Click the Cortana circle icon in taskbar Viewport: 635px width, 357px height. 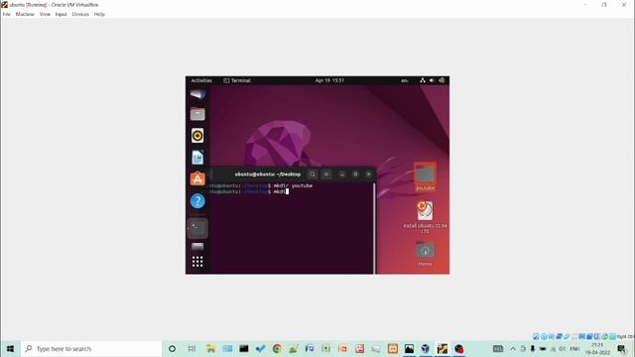pos(172,348)
